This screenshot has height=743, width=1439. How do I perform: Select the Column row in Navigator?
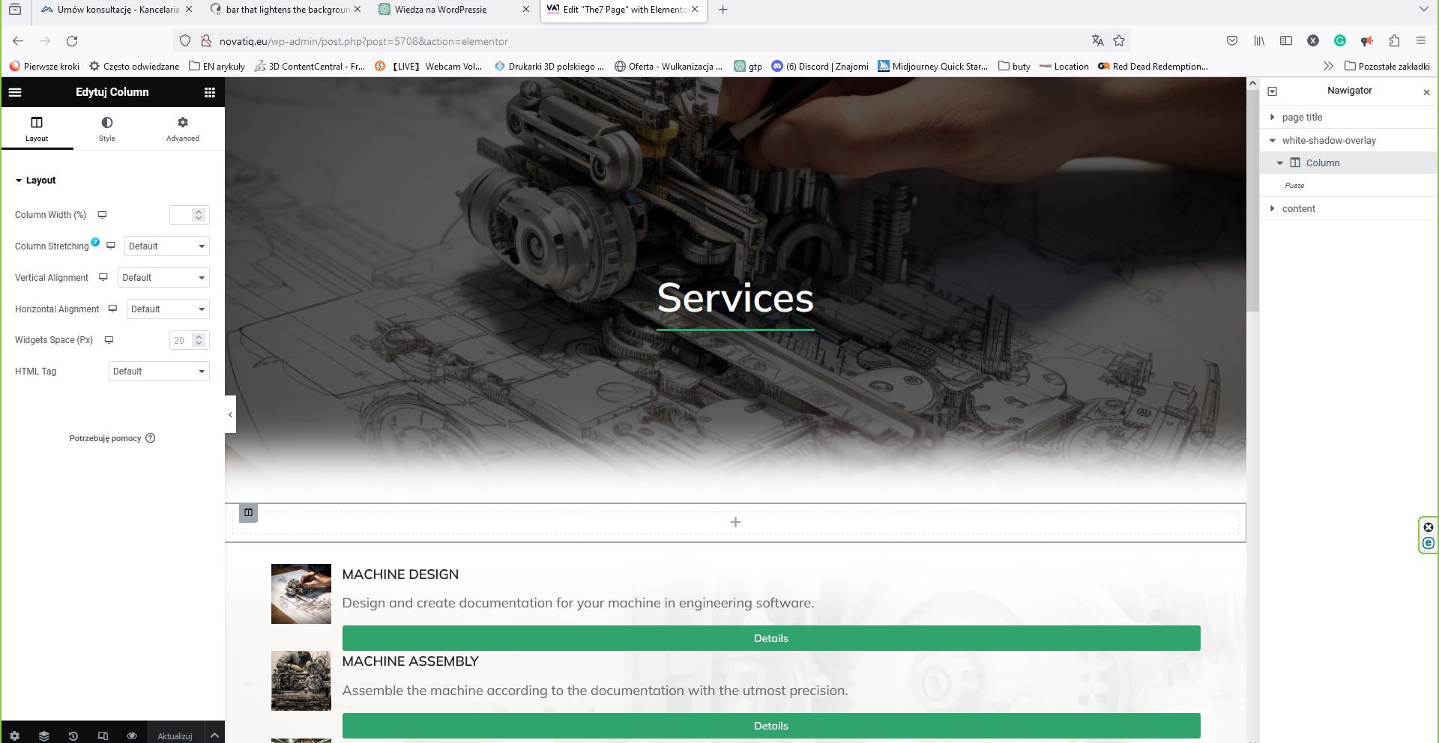coord(1349,163)
